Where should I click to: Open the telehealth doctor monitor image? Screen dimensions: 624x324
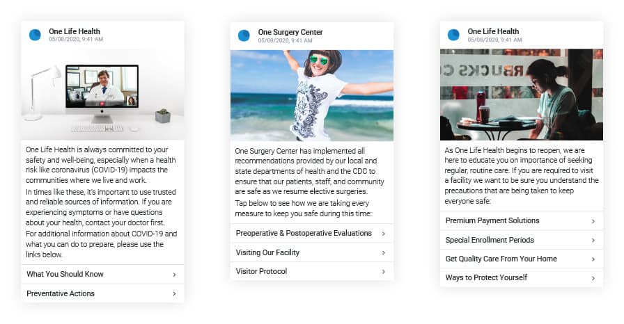[x=102, y=94]
